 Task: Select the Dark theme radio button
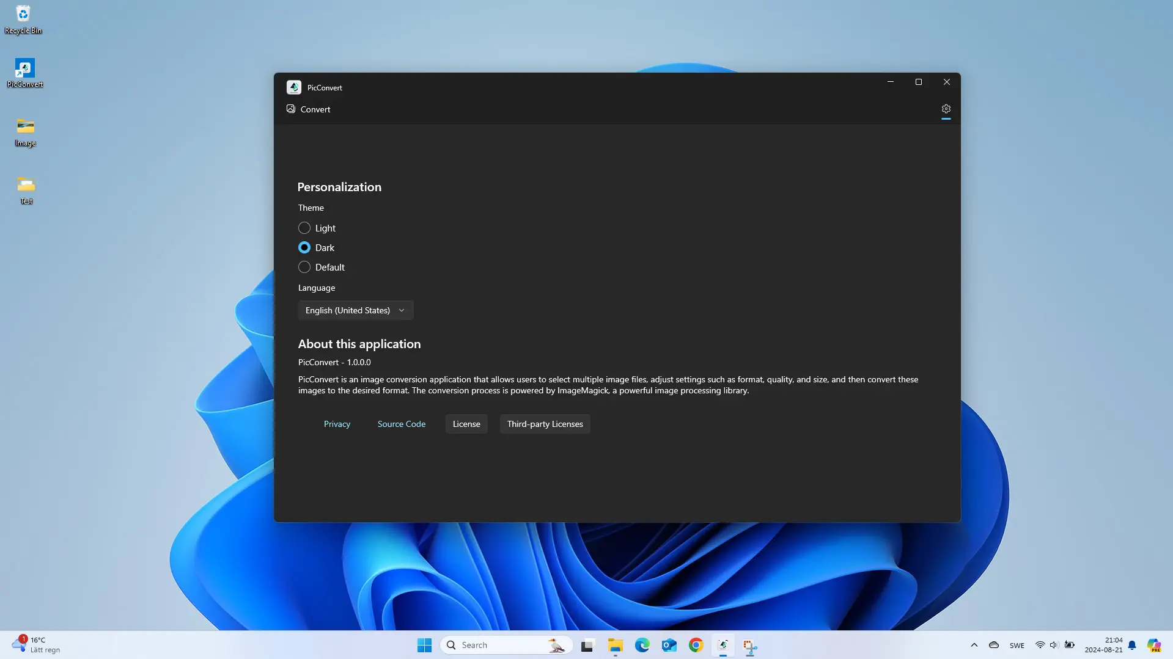(304, 247)
